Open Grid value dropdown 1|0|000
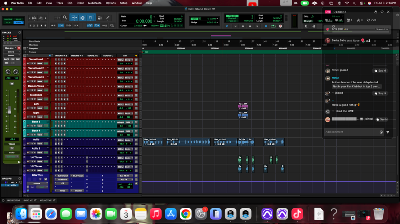 coord(217,19)
